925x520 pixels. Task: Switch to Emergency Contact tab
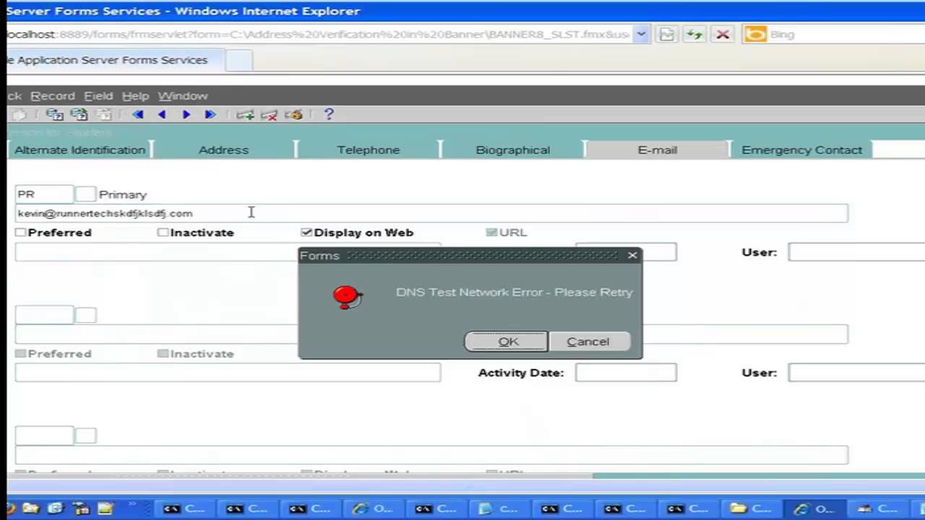click(x=801, y=149)
